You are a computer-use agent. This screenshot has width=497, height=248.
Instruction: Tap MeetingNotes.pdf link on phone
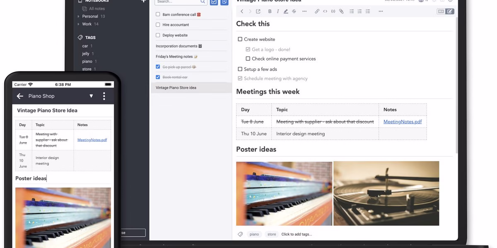[x=92, y=140]
